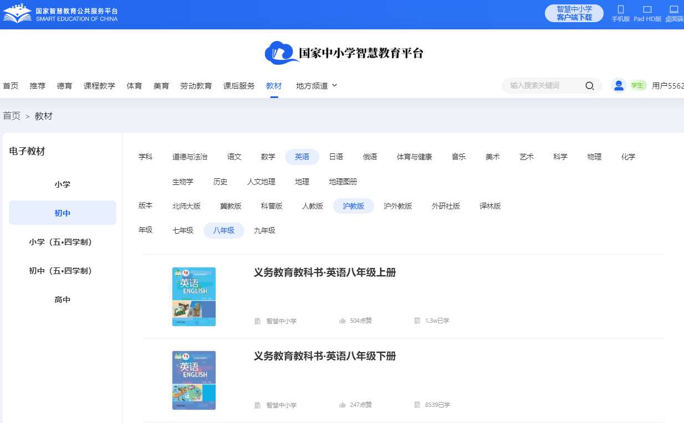Click the user avatar icon
The height and width of the screenshot is (423, 684).
[619, 85]
